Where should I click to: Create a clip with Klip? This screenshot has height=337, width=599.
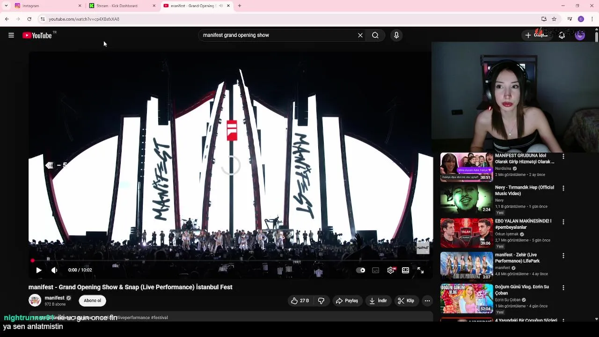point(406,301)
